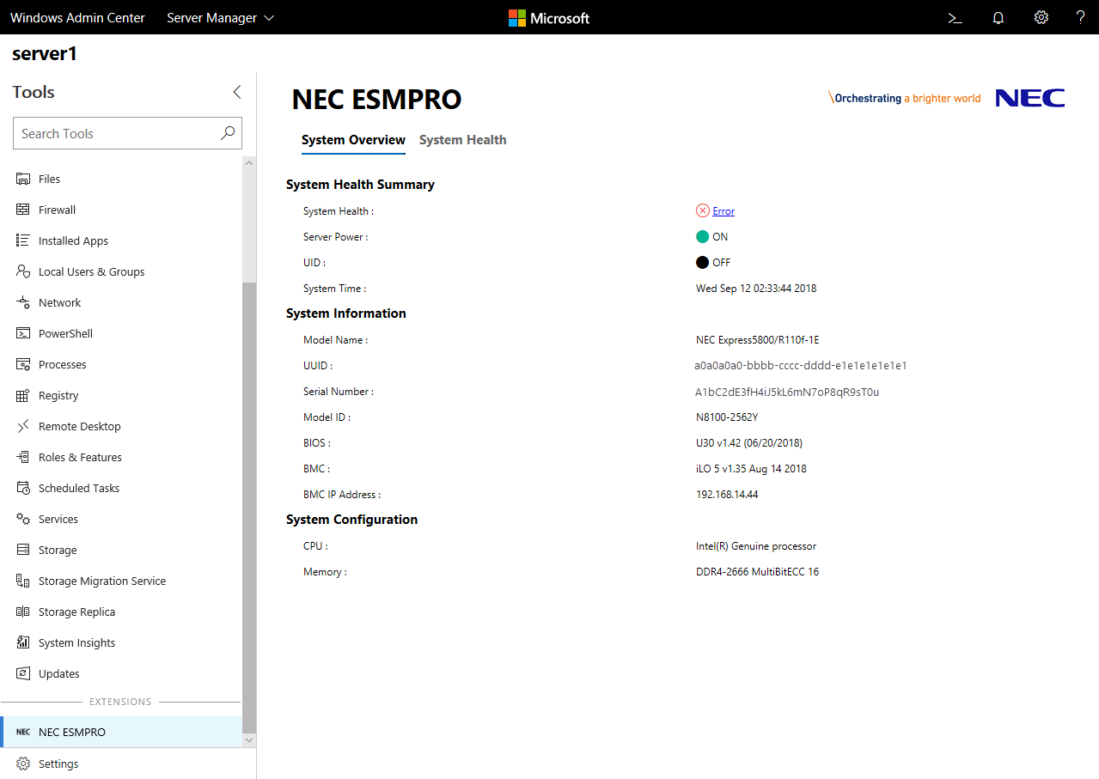Click model name NEC Express5800/R110f-1E
Screen dimensions: 1099x779
point(758,340)
